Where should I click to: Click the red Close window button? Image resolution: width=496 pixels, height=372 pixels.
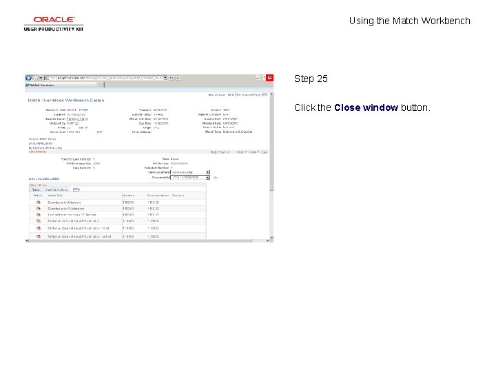coord(269,78)
